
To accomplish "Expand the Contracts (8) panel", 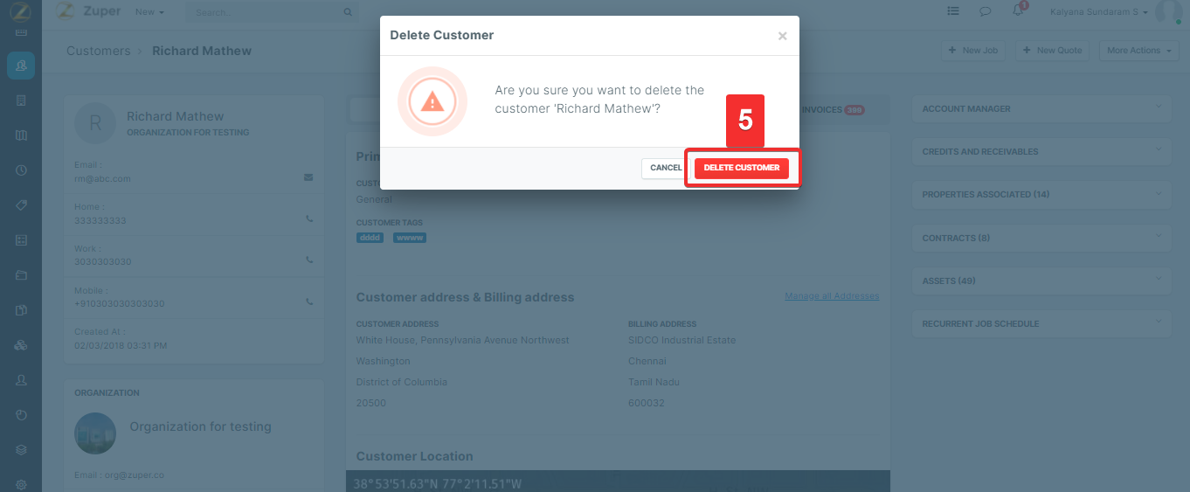I will [1041, 238].
